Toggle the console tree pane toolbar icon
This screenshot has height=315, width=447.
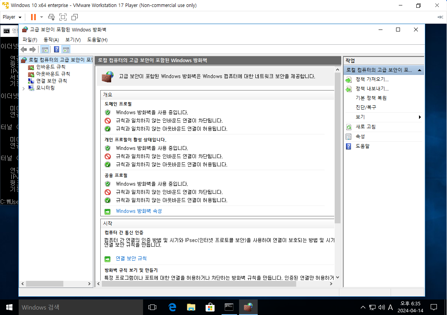45,50
